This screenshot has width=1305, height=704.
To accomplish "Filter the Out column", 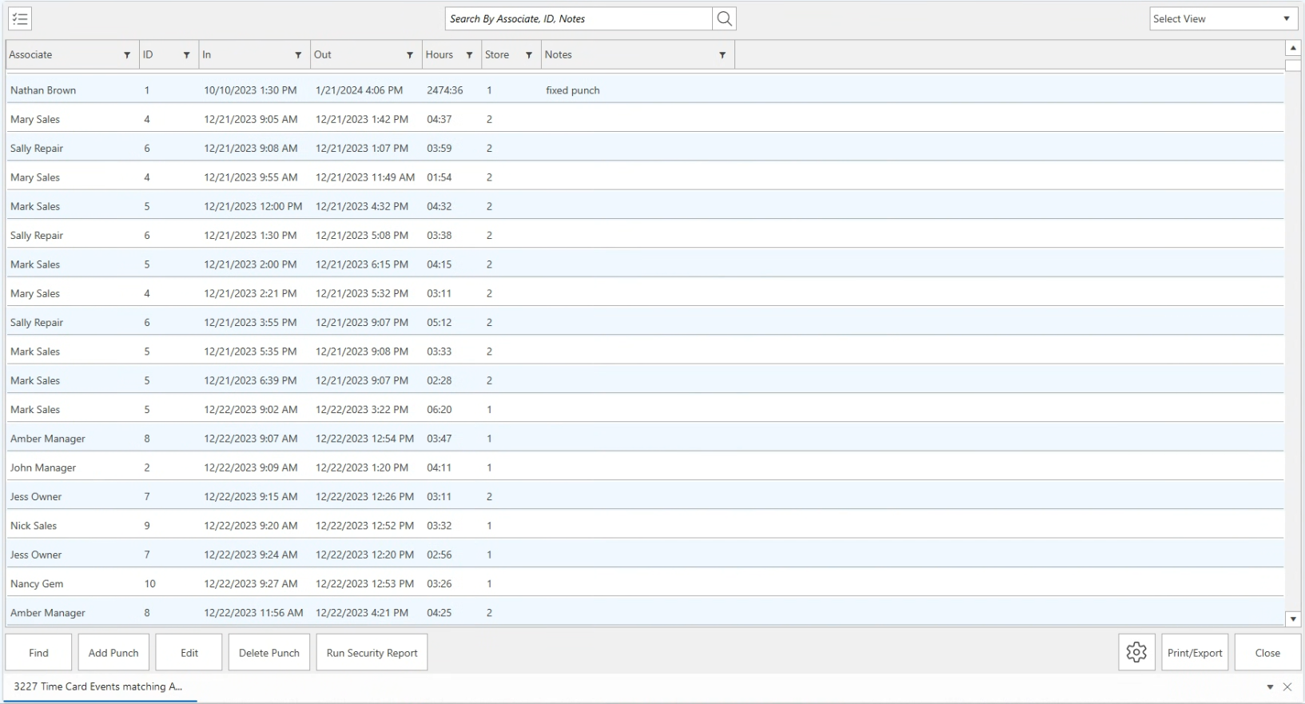I will pyautogui.click(x=410, y=55).
